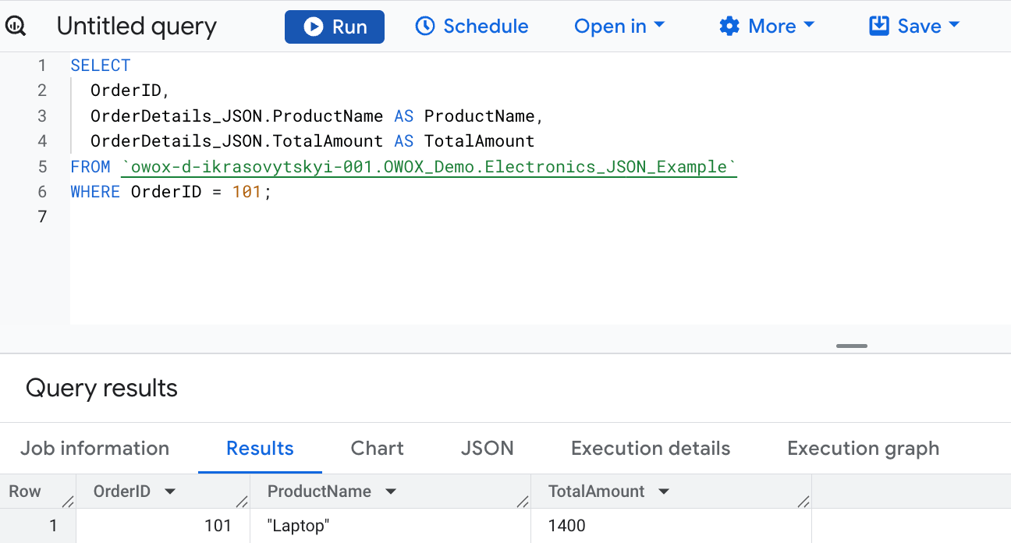Click OrderDetails_JSON.TotalAmount on line 4
1011x543 pixels.
tap(237, 141)
